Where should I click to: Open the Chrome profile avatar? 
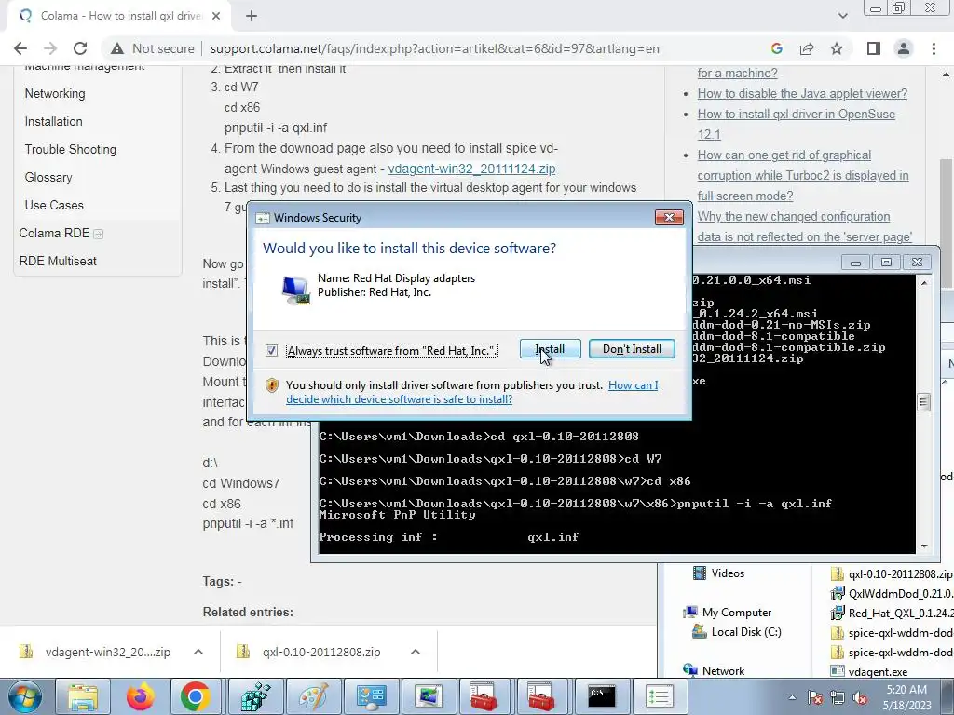click(904, 48)
